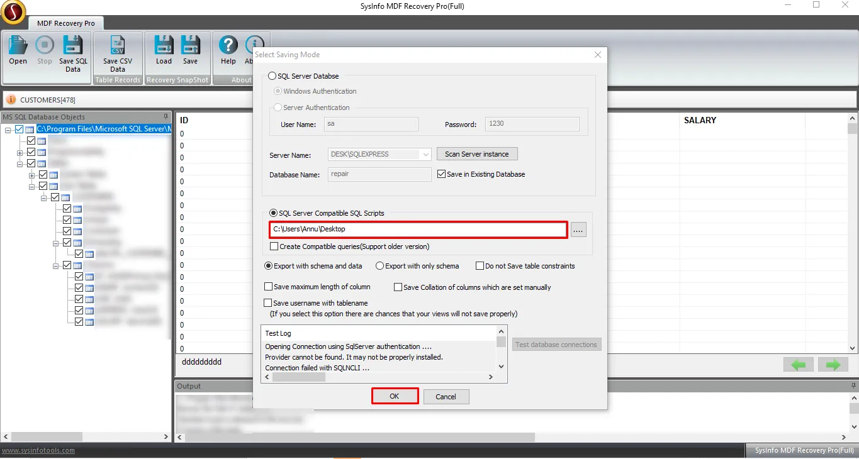This screenshot has width=859, height=459.
Task: Click the Cancel button
Action: tap(446, 397)
